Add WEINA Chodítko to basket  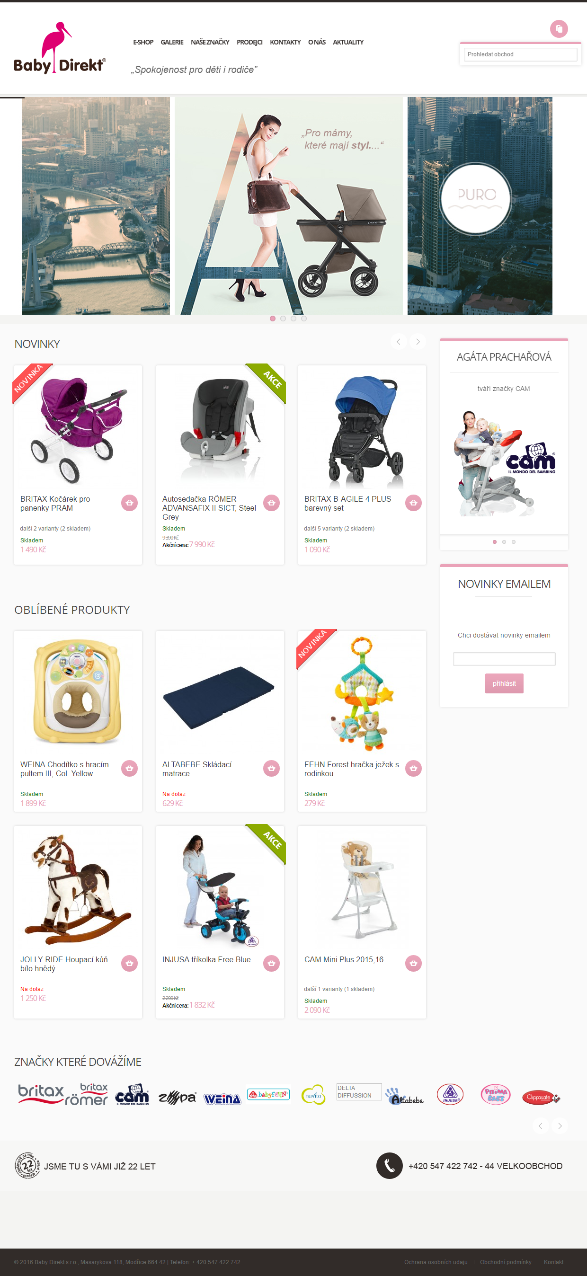pos(129,768)
